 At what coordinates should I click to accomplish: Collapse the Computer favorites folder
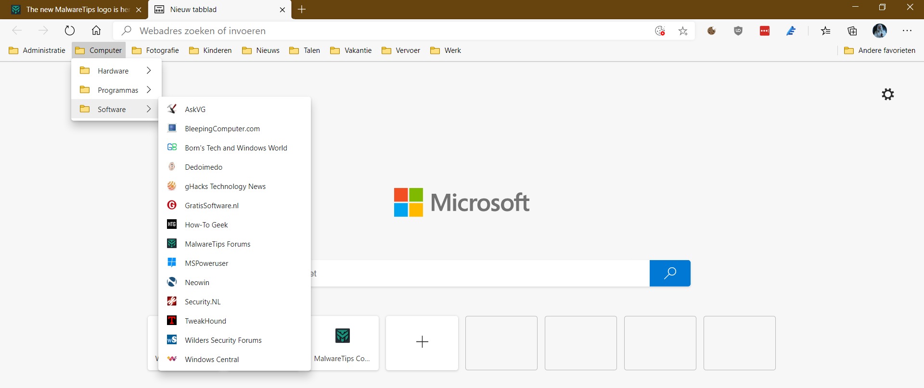pyautogui.click(x=99, y=50)
